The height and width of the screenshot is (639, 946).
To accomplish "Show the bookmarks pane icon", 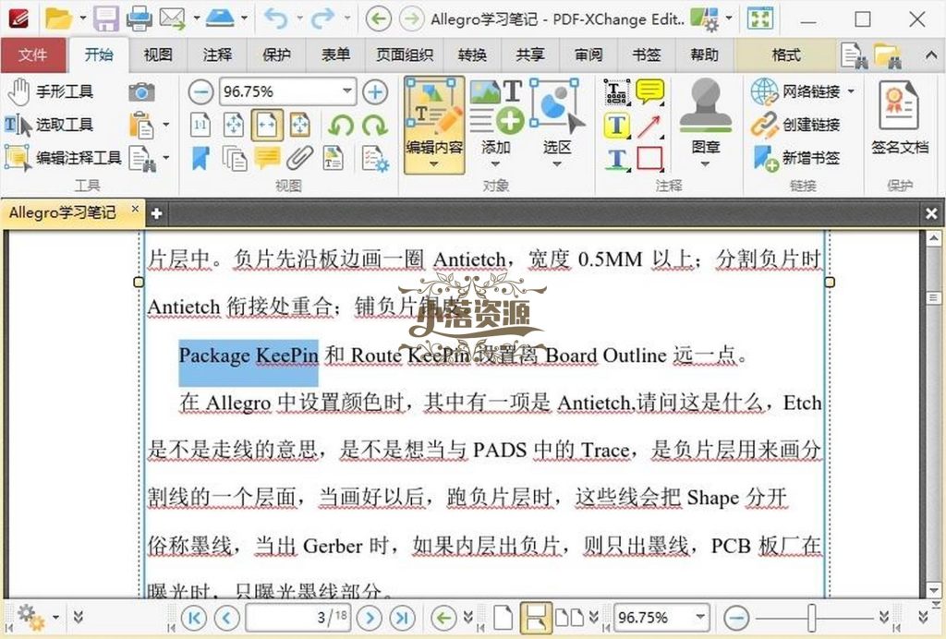I will tap(200, 158).
